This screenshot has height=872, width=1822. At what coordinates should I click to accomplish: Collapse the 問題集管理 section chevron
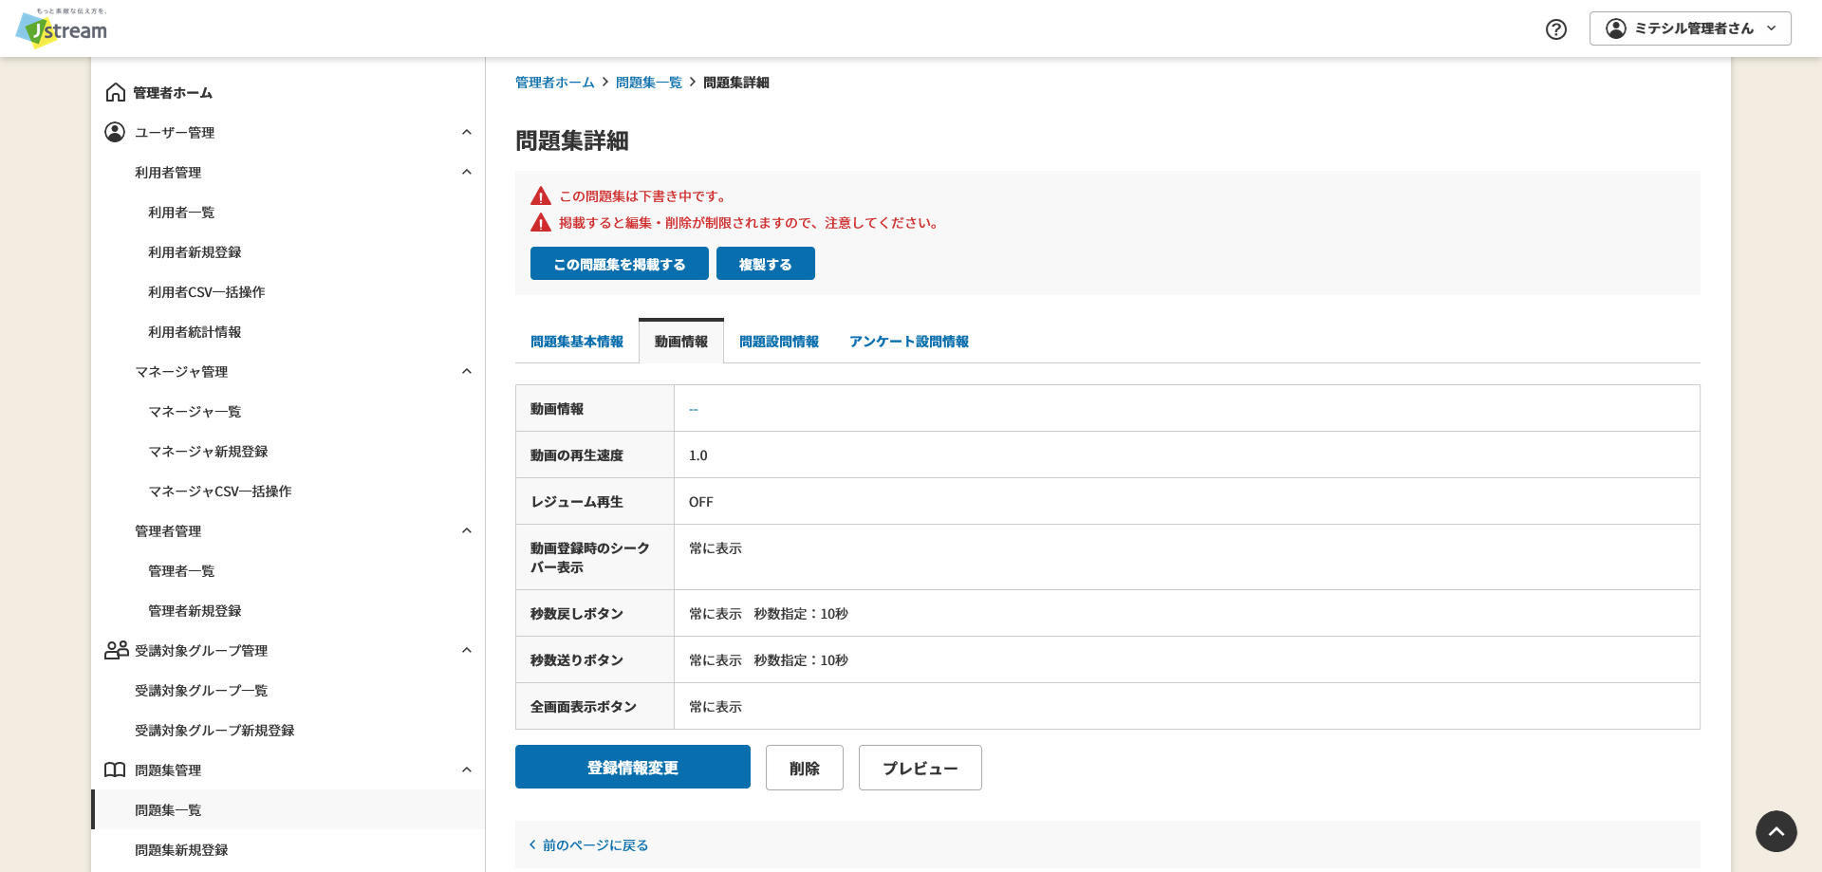[x=467, y=770]
